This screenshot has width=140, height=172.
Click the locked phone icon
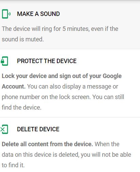4,61
